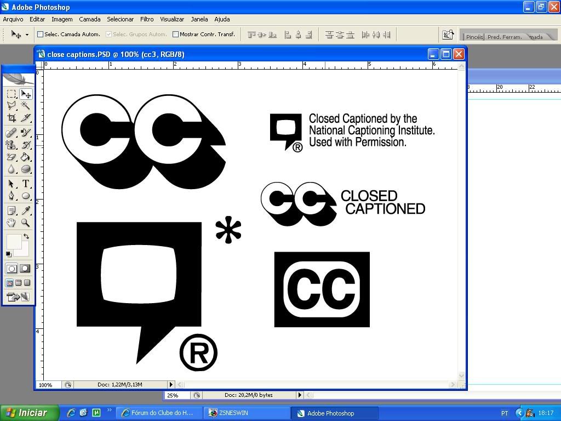Pick the Crop tool
The height and width of the screenshot is (421, 561).
pos(11,117)
